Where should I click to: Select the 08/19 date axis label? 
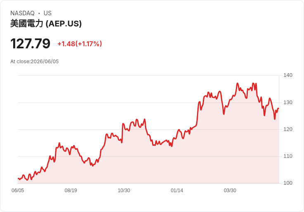(71, 191)
